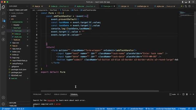The width and height of the screenshot is (196, 110).
Task: Open Explorer more actions ellipsis
Action: [x=27, y=6]
